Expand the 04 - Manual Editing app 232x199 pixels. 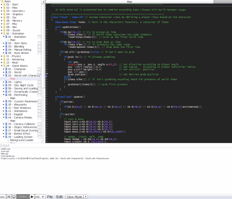[x=4, y=50]
